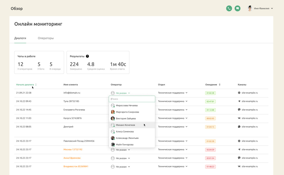Select Михаил Кочетков from the operator list

pyautogui.click(x=125, y=125)
